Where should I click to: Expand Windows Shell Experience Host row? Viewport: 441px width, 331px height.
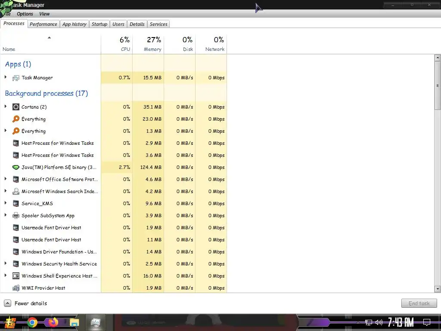click(5, 275)
